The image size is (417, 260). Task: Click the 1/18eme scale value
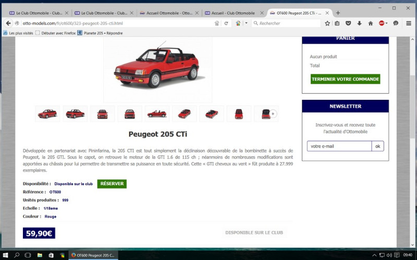coord(51,209)
